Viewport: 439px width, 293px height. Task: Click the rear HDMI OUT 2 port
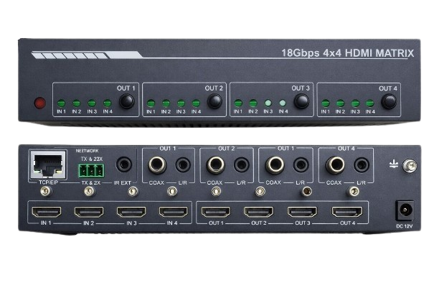point(258,213)
